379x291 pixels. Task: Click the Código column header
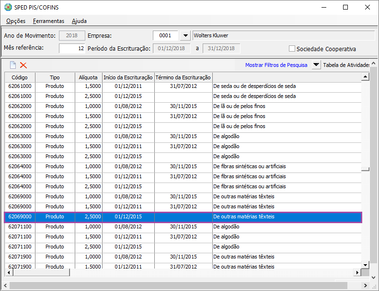pos(20,77)
